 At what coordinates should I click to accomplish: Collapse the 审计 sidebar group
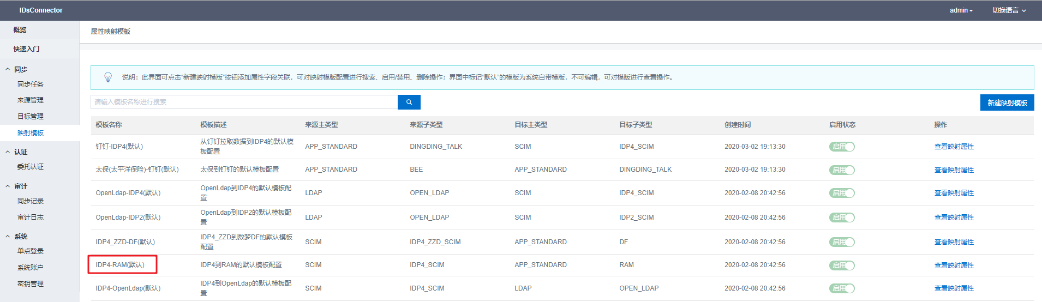coord(21,186)
